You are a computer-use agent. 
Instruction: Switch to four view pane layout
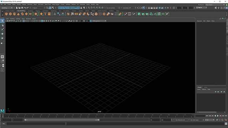point(2,61)
